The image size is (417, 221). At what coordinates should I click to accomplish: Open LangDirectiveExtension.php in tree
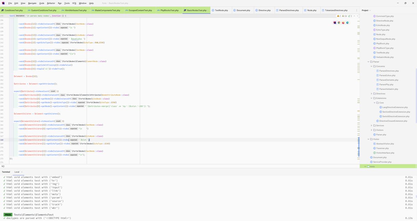click(x=395, y=107)
